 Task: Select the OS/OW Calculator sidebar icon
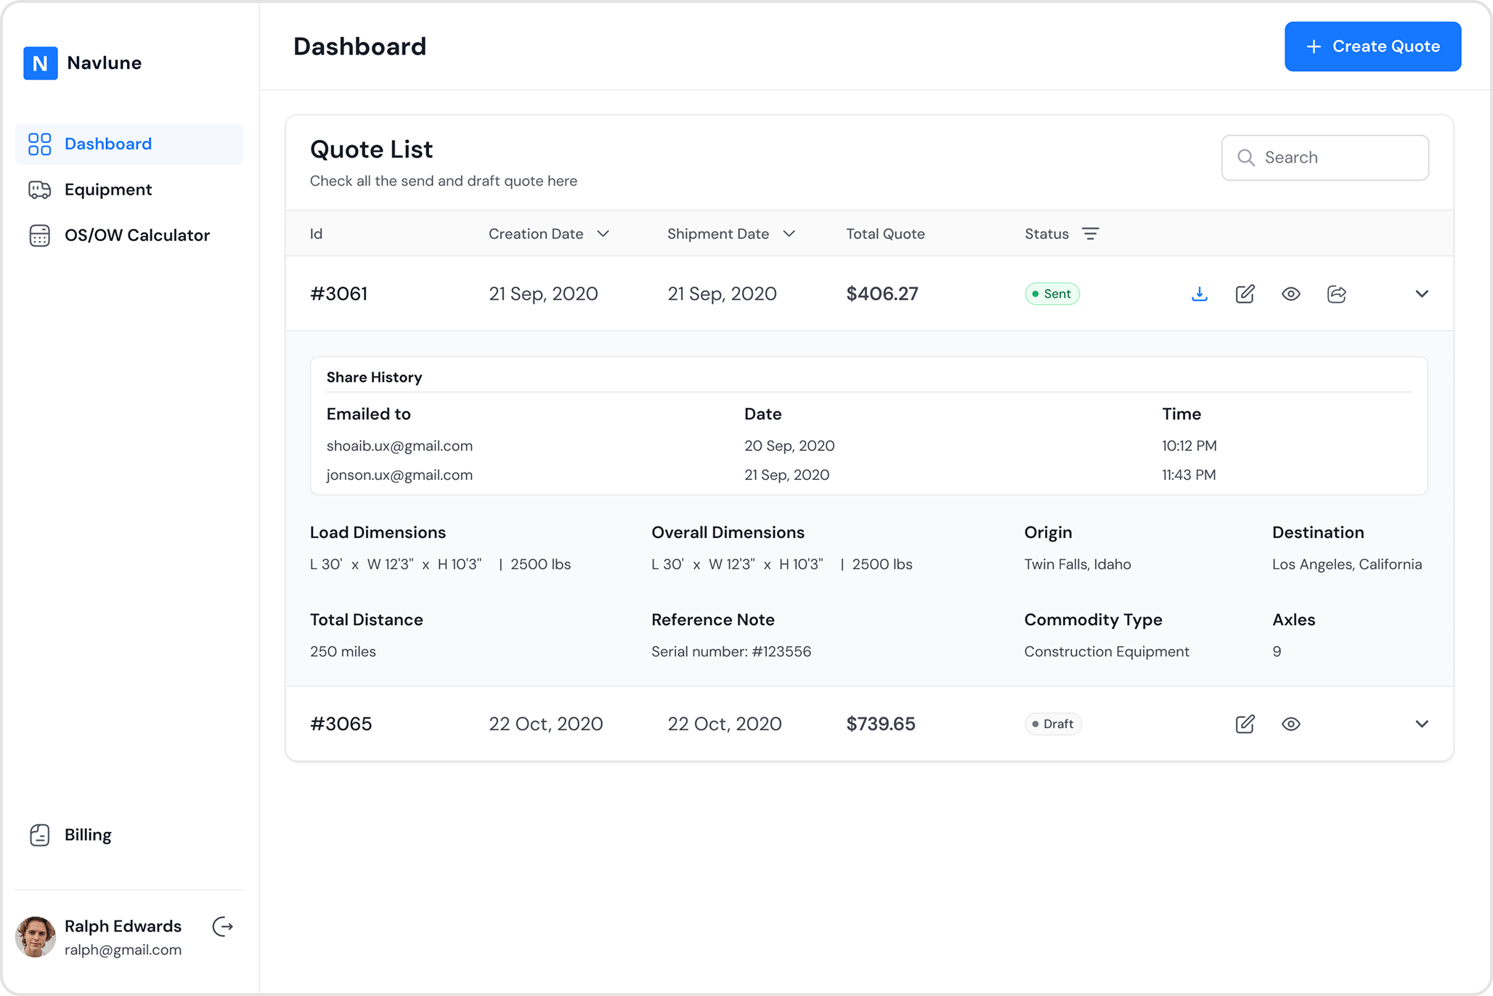(40, 235)
